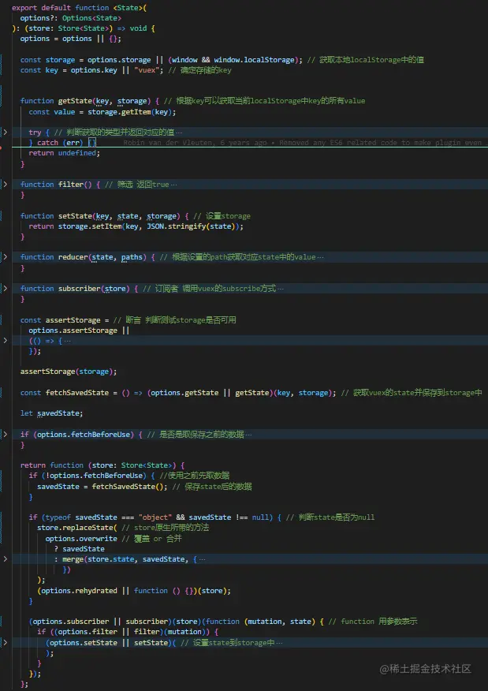Expand the folded options.setState || setState call
Viewport: 488px width, 691px height.
(6, 643)
